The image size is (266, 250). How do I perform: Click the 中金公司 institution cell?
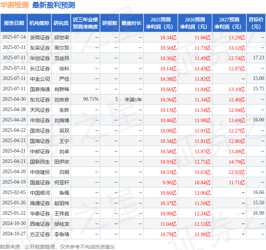coord(40,79)
